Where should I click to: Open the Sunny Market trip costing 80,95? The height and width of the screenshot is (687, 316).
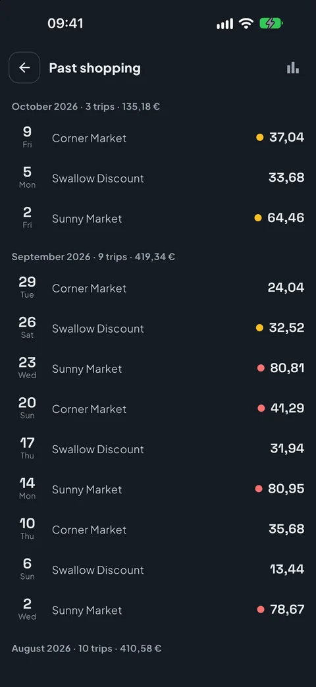(158, 489)
